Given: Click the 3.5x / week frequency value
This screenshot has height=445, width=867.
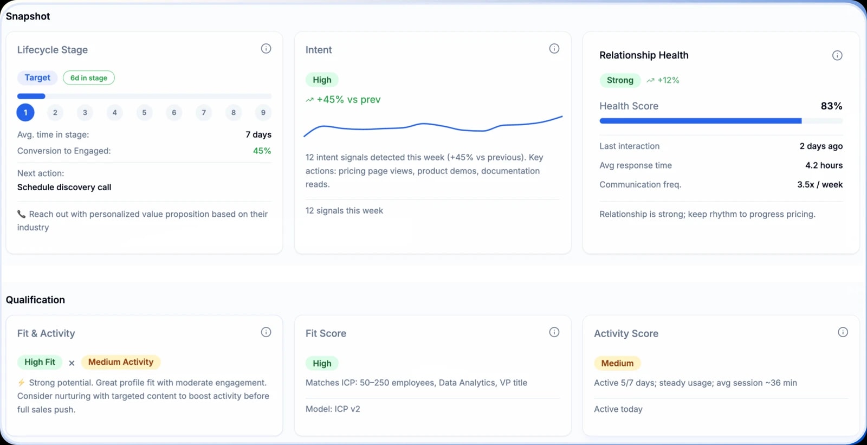Looking at the screenshot, I should pyautogui.click(x=820, y=185).
